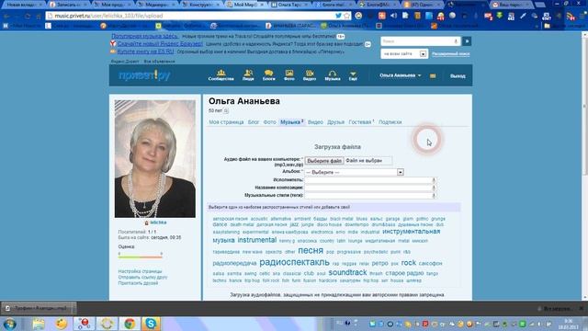Viewport: 588px width, 331px height.
Task: Switch to Видео profile tab
Action: (x=315, y=122)
